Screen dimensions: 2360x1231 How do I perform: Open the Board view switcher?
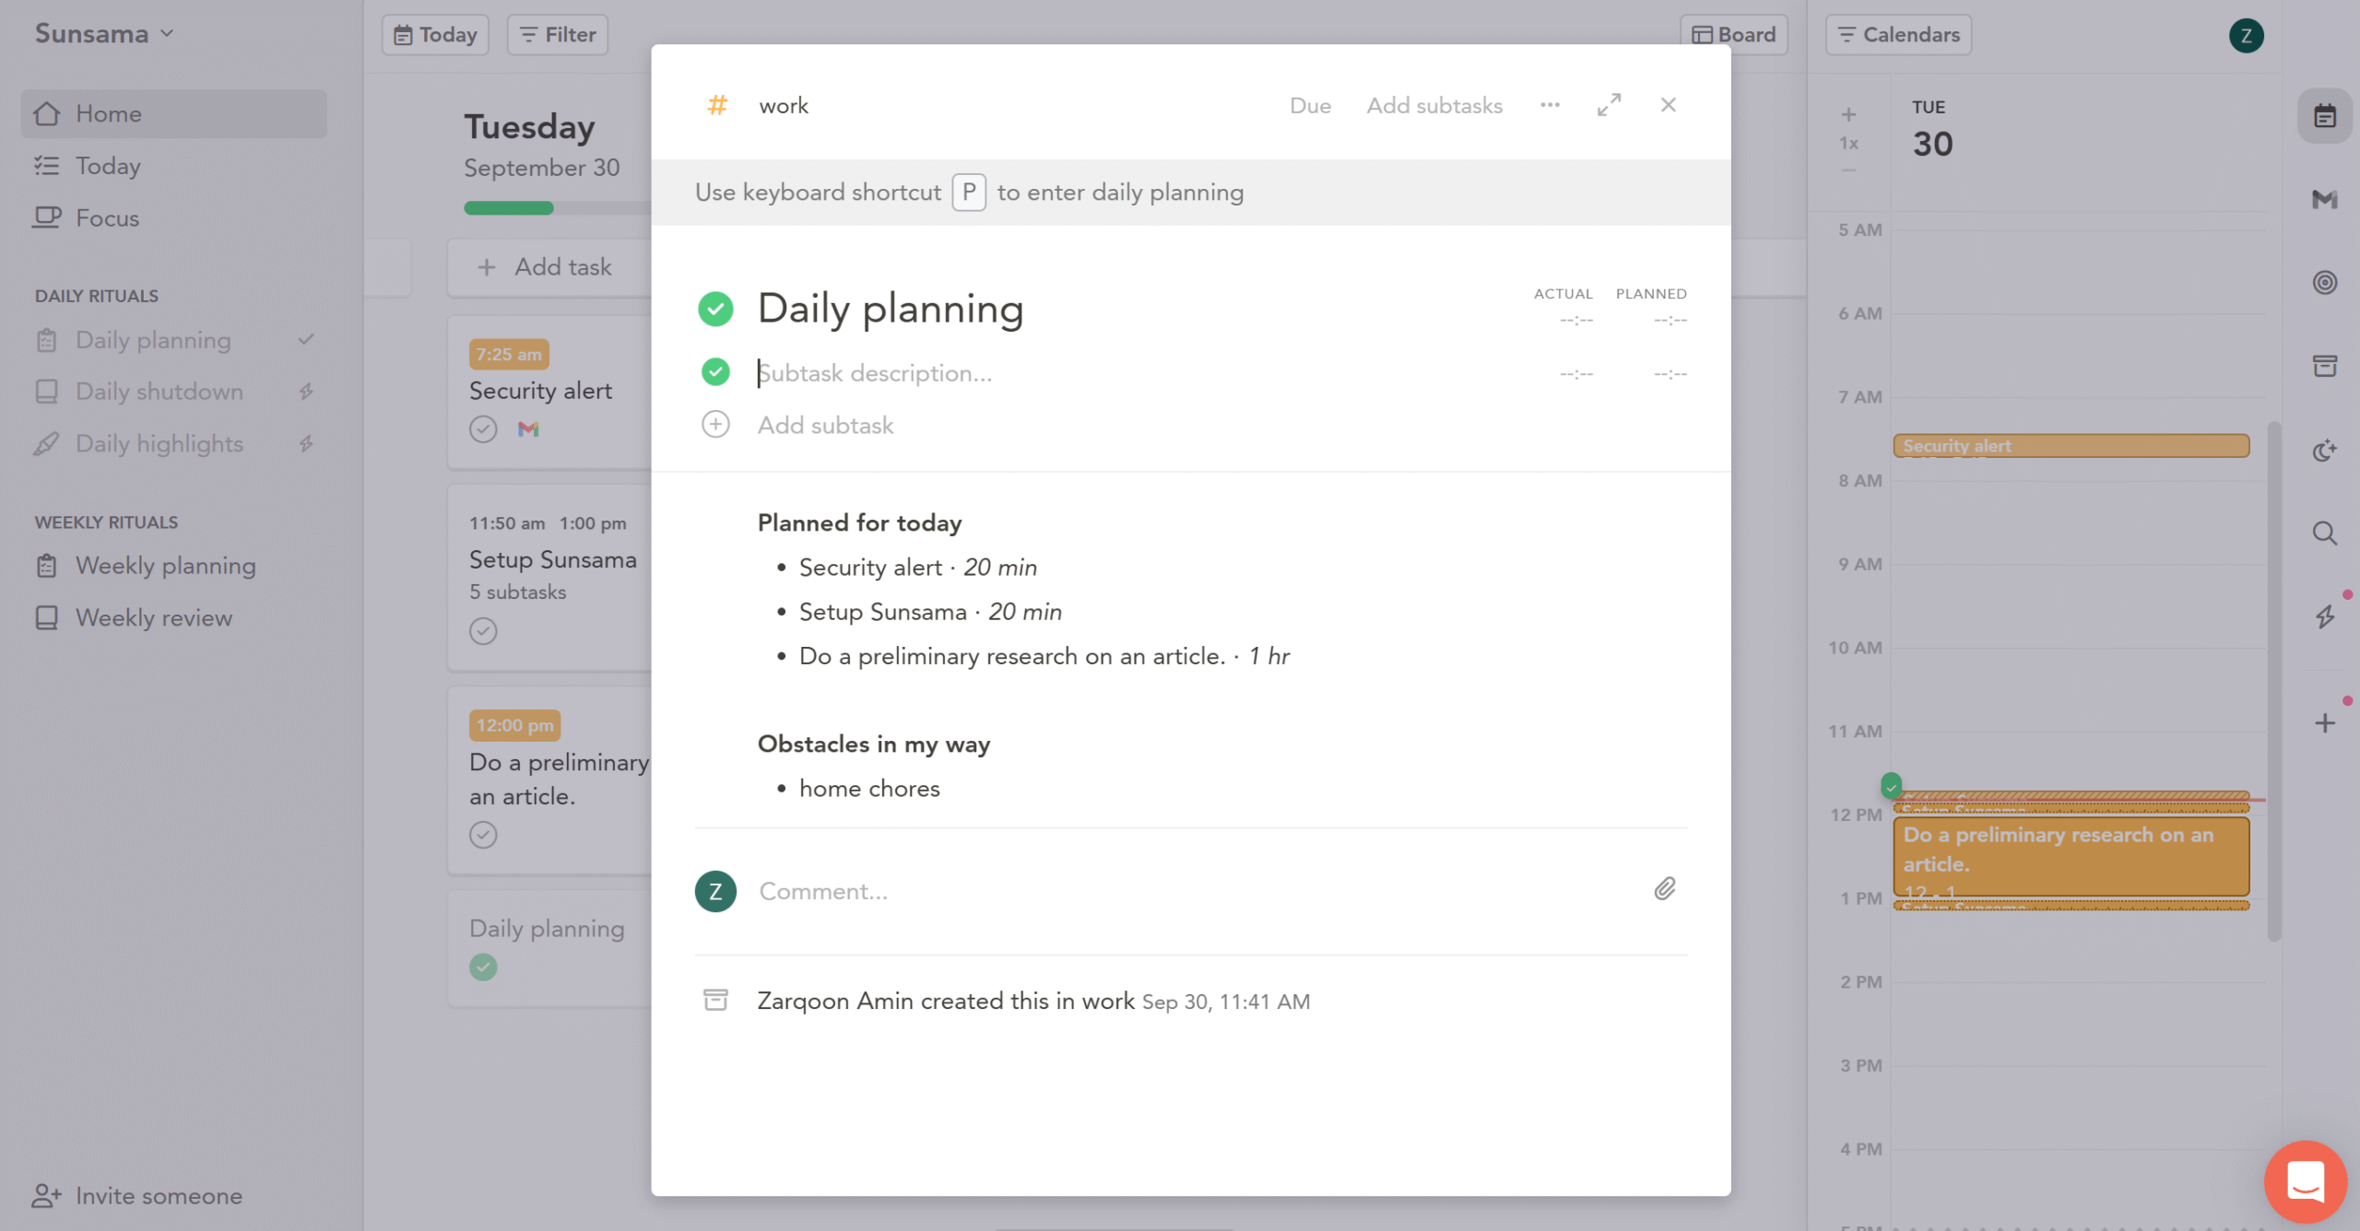(x=1733, y=35)
